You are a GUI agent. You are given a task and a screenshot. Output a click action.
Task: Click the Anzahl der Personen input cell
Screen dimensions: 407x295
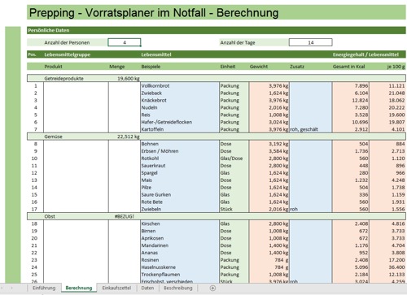[125, 42]
